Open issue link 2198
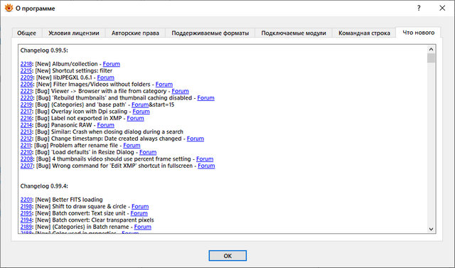Viewport: 455px width, 268px height. pyautogui.click(x=26, y=207)
